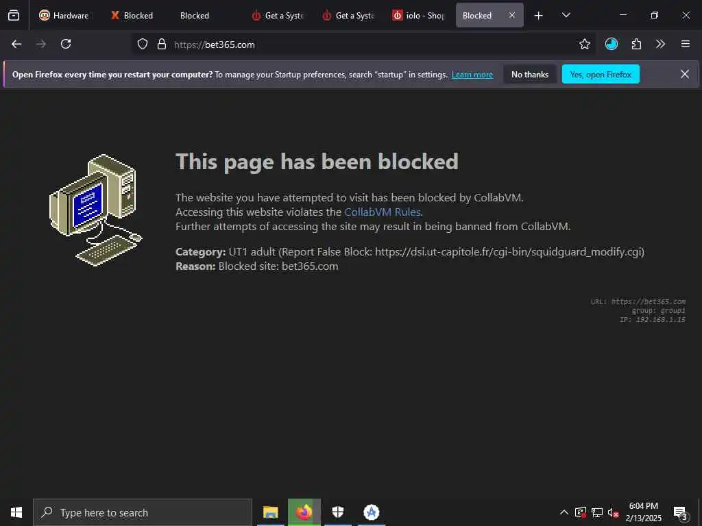The image size is (702, 526).
Task: Show hidden system tray icons
Action: coord(564,512)
